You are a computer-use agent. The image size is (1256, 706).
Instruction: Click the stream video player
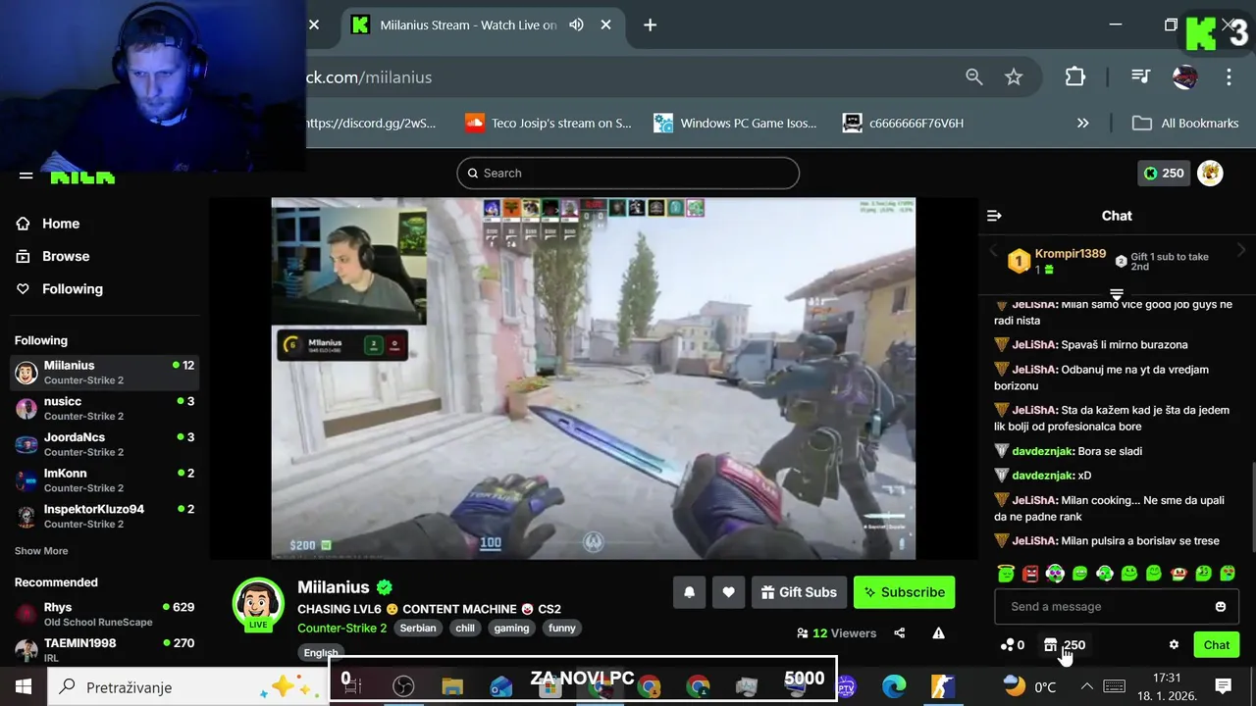point(594,378)
